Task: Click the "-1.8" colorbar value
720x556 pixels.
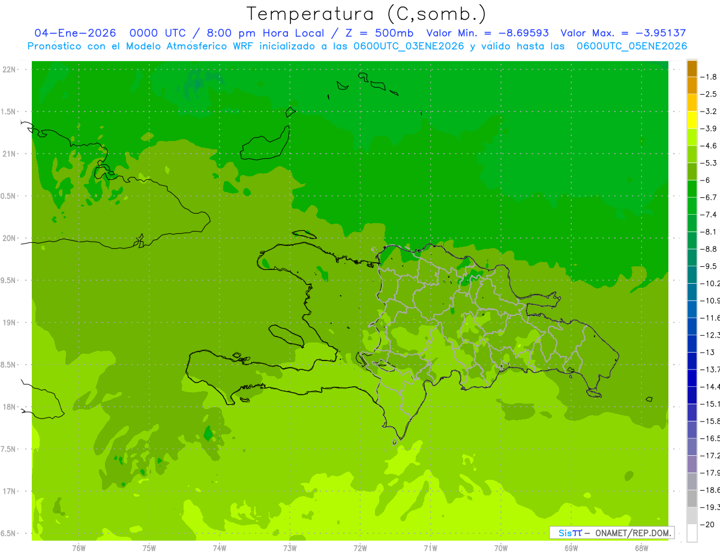Action: [709, 77]
